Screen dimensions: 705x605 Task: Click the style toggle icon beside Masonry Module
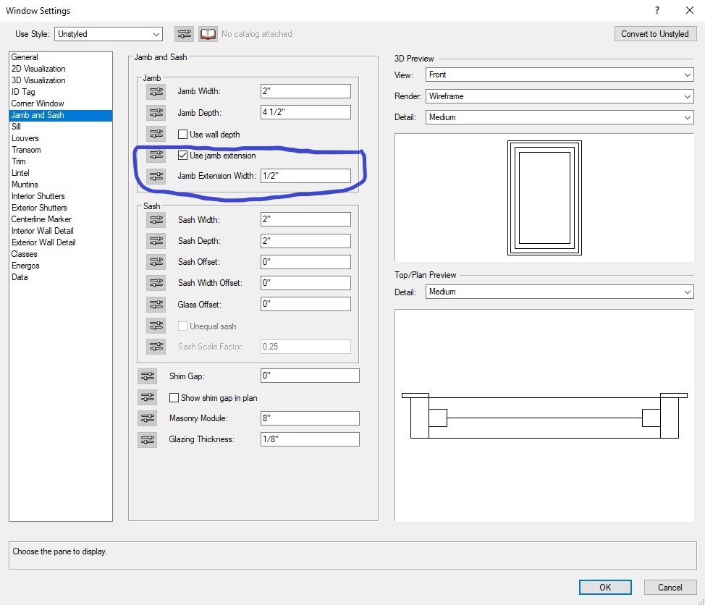148,418
